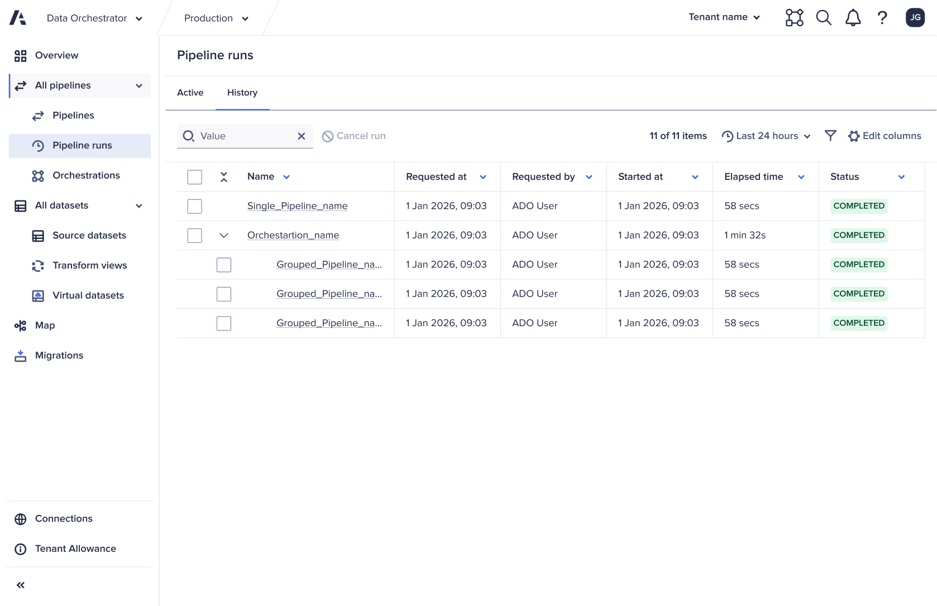Check the Orchestartion_name row checkbox
This screenshot has height=606, width=937.
(x=194, y=236)
